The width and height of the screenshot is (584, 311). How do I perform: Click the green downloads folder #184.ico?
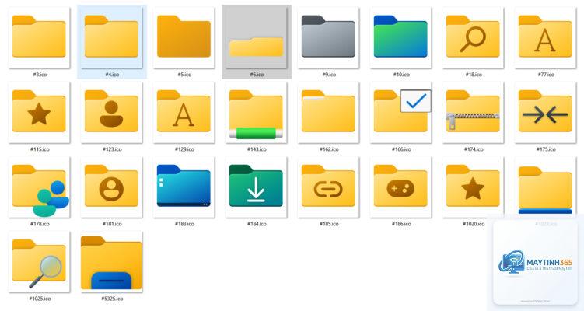256,187
